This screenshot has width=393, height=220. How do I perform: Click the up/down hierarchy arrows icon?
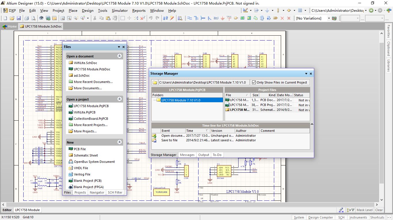click(x=165, y=18)
